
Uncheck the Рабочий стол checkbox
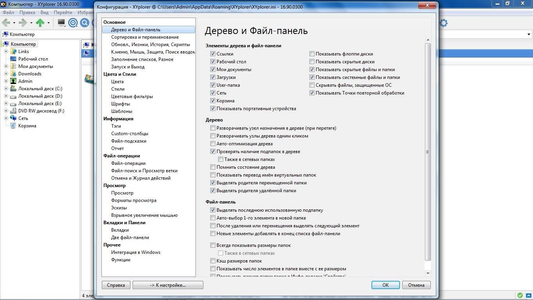click(x=213, y=62)
